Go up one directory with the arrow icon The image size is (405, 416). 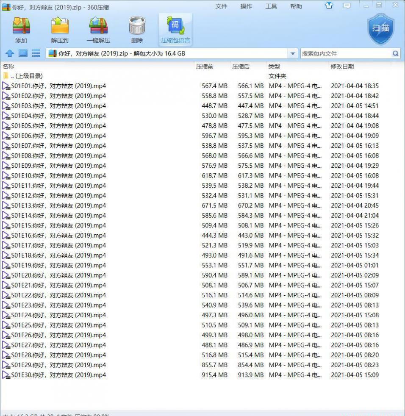pos(10,53)
